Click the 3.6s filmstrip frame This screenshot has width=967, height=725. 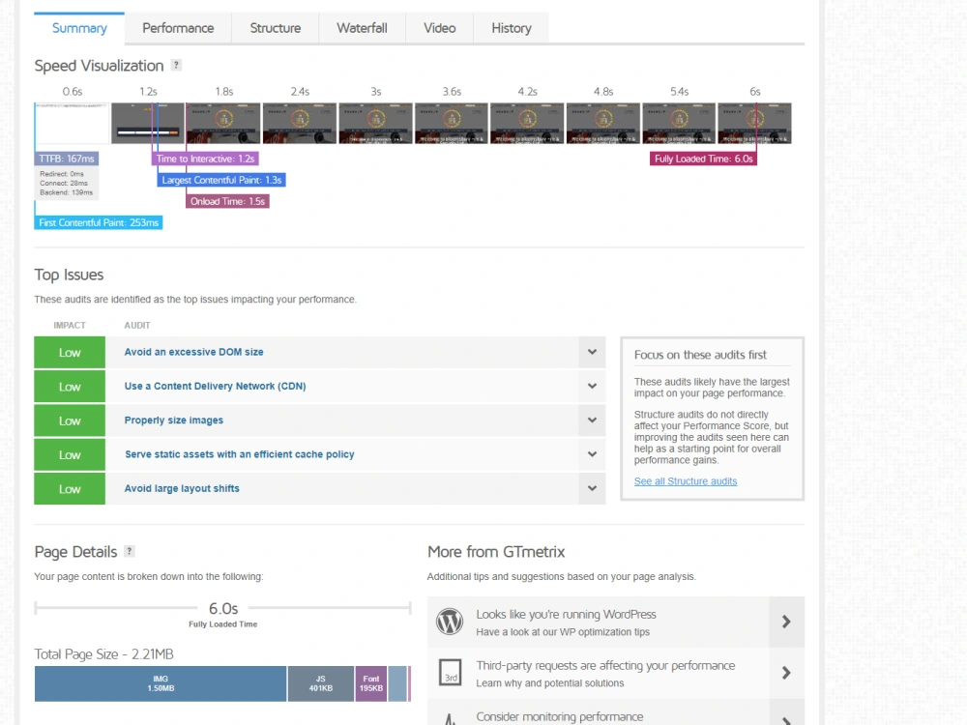pyautogui.click(x=452, y=124)
